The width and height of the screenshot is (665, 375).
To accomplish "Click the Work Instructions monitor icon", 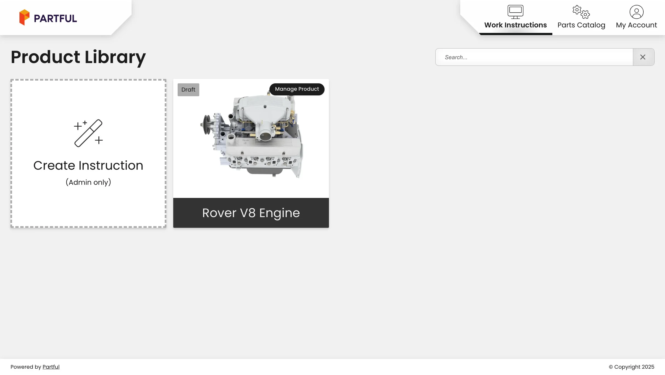I will (x=515, y=12).
